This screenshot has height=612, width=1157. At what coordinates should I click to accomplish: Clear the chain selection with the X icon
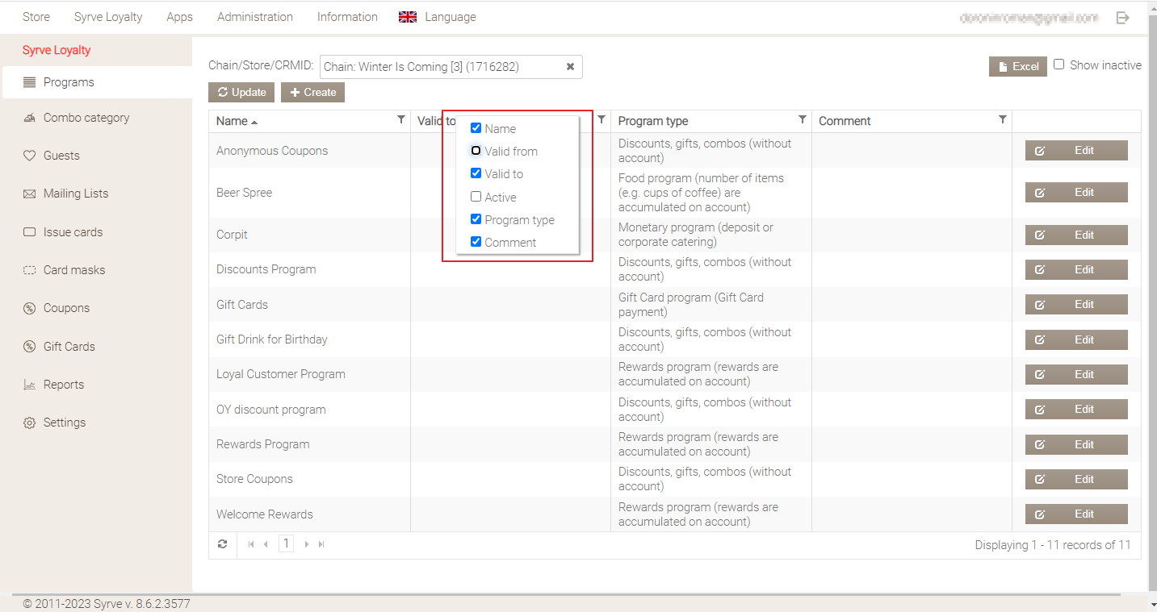click(x=570, y=67)
